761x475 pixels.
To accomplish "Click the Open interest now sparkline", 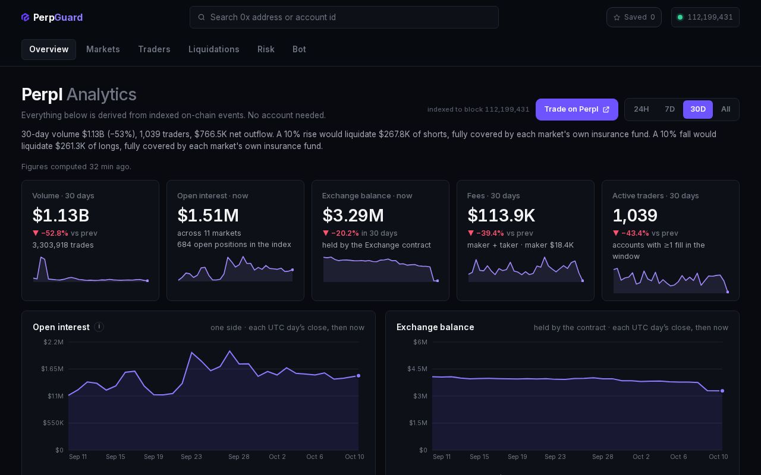I will [x=235, y=269].
